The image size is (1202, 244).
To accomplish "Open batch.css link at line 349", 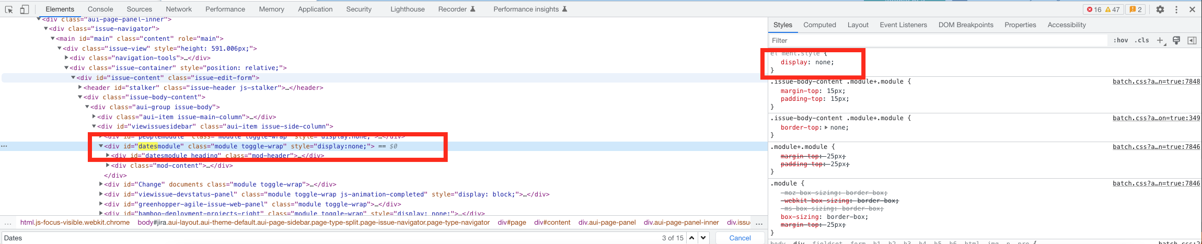I will [x=1156, y=118].
